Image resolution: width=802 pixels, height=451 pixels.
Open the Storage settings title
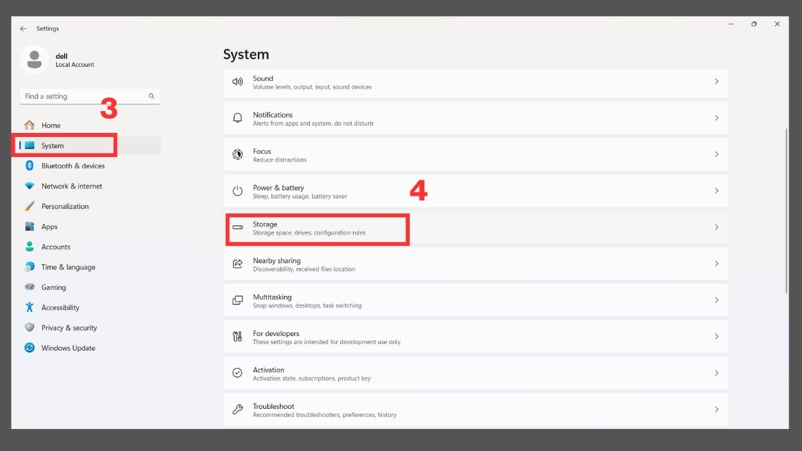point(265,224)
